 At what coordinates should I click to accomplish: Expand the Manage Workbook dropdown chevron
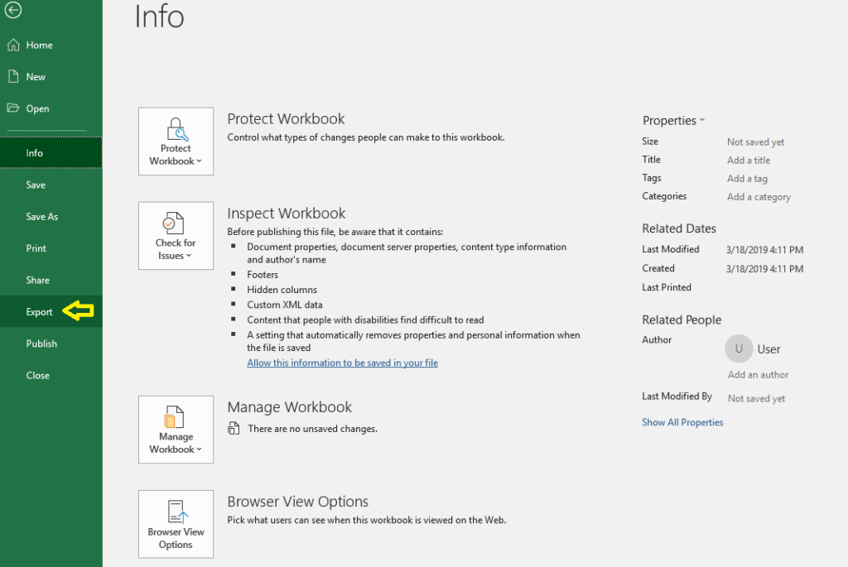coord(199,449)
